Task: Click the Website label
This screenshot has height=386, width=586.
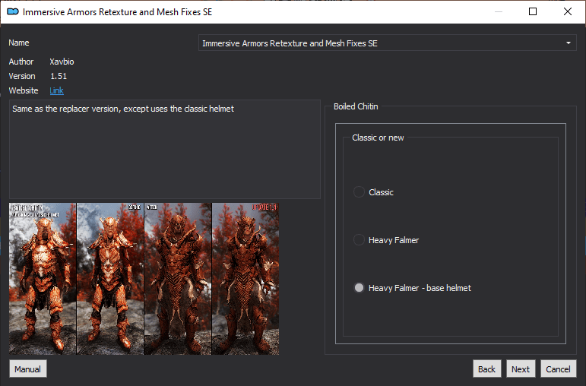Action: (x=24, y=90)
